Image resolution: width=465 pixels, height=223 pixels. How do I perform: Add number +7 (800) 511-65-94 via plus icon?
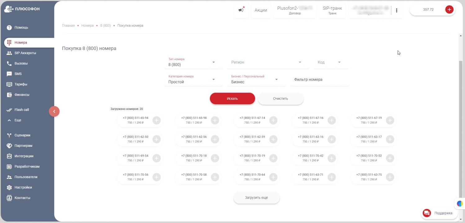[x=157, y=120]
